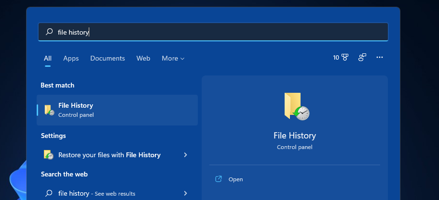Click File History icon in best match row

49,110
